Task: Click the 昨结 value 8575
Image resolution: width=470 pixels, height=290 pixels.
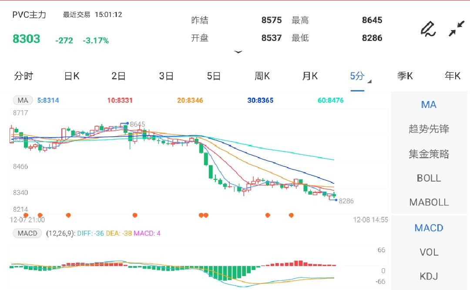Action: click(272, 20)
